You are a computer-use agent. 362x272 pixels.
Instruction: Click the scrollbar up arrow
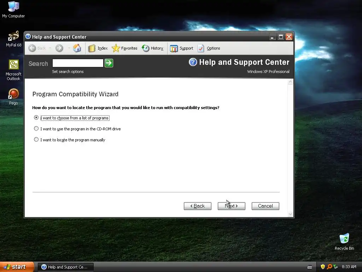pos(290,82)
